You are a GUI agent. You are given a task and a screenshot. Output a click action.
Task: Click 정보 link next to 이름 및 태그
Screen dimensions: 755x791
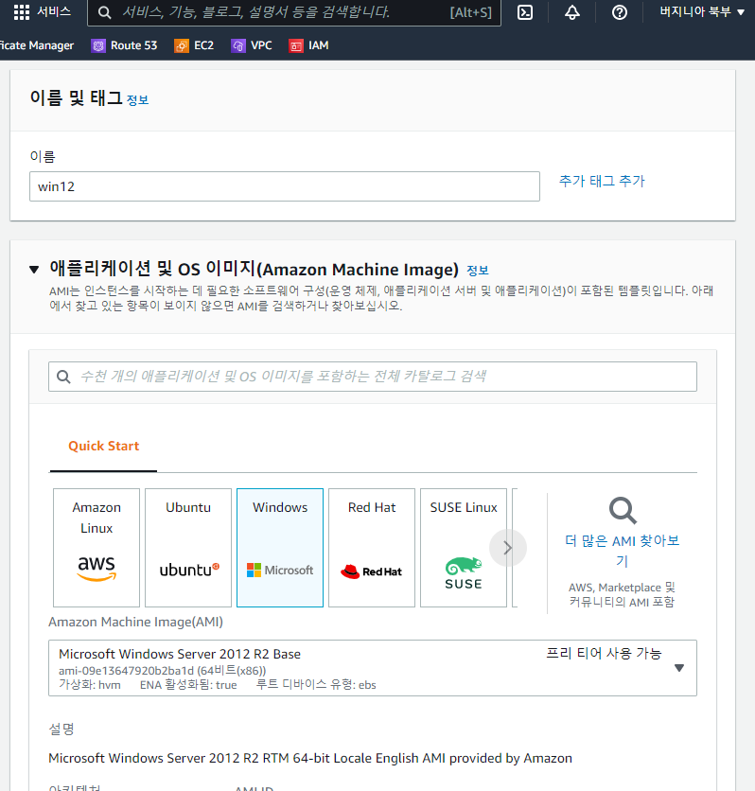138,100
